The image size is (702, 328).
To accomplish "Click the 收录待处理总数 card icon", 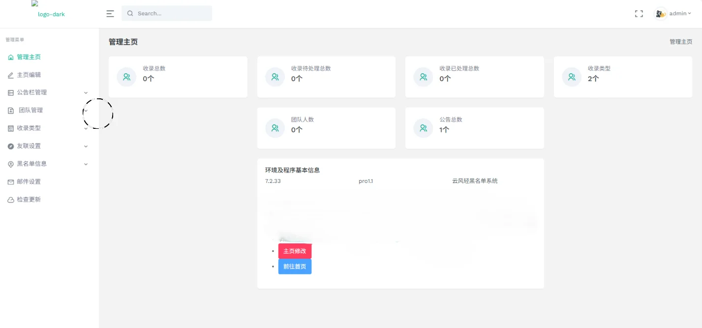I will [275, 77].
